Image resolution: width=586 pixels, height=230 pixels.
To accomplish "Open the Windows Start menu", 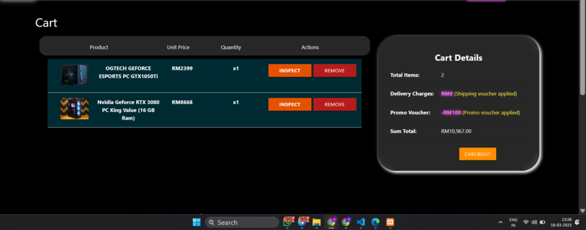I will (197, 223).
